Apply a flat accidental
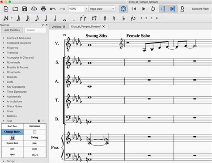The image size is (212, 163). 123,18
